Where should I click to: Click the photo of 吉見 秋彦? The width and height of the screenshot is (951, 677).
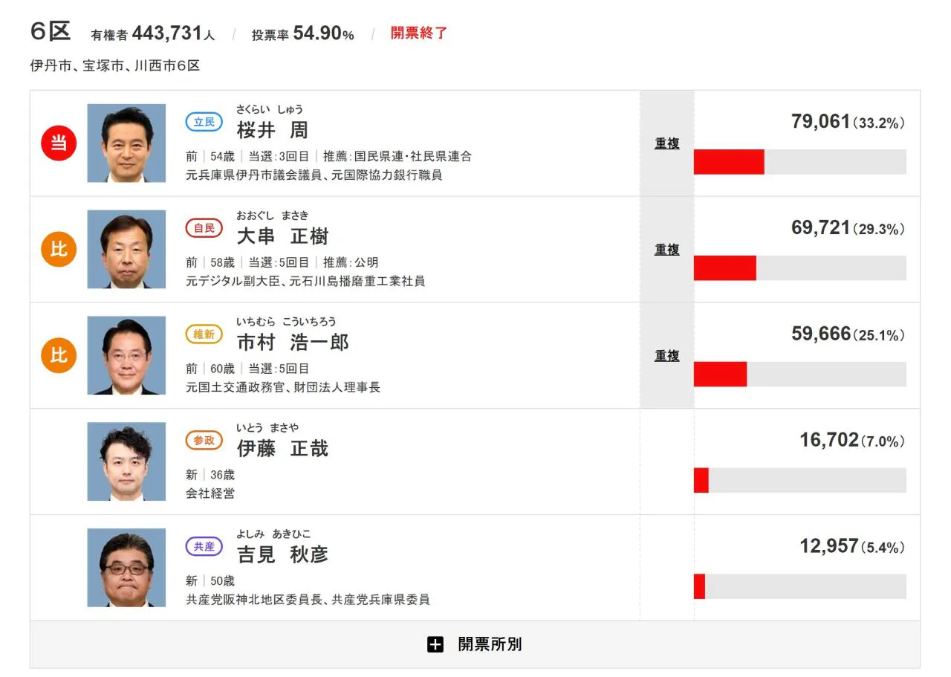tap(126, 569)
